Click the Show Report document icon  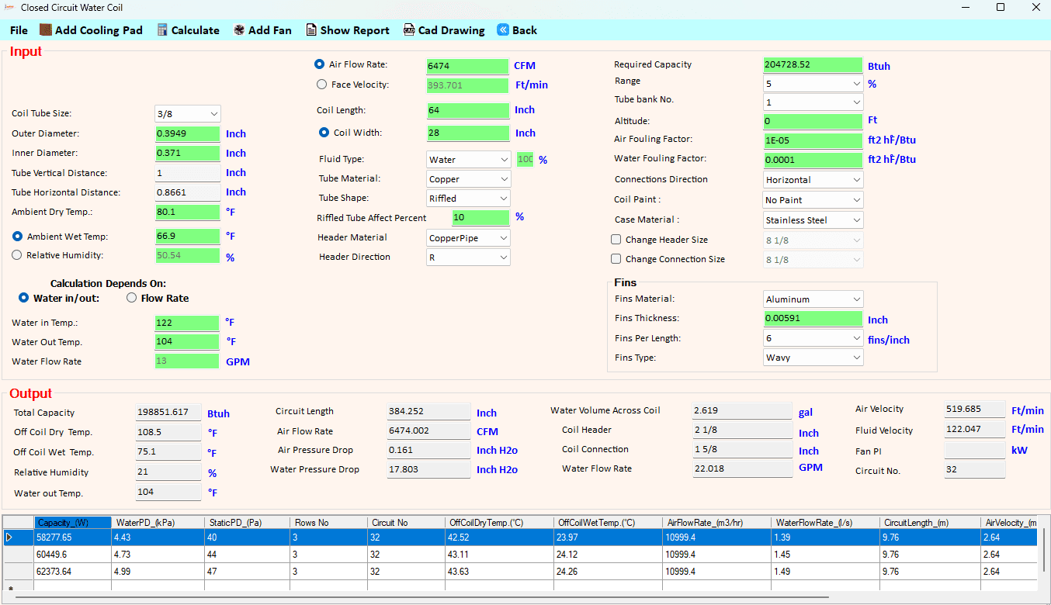pyautogui.click(x=311, y=30)
